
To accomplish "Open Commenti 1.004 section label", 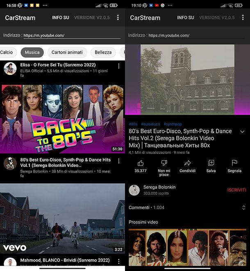I will pyautogui.click(x=146, y=207).
